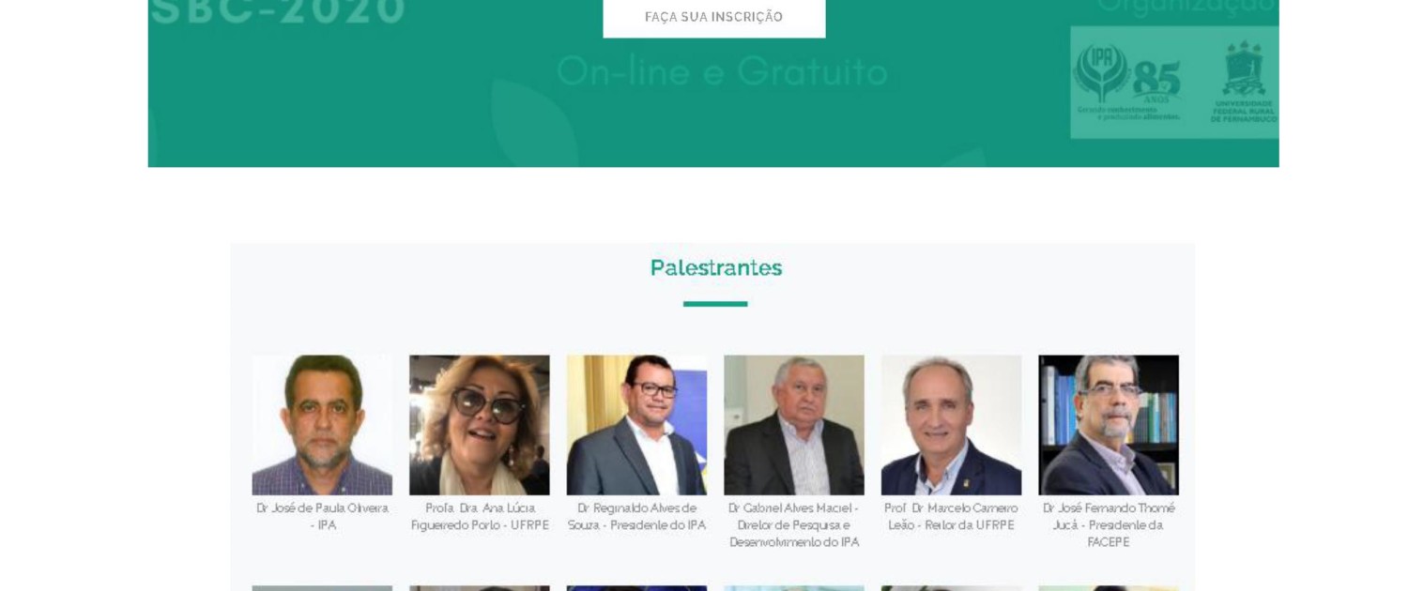The height and width of the screenshot is (591, 1408).
Task: Open Dr. José de Paula Oliveira's photo
Action: (322, 425)
